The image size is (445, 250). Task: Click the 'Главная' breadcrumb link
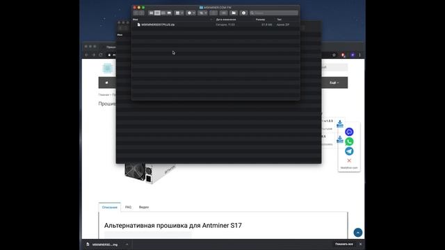click(104, 94)
